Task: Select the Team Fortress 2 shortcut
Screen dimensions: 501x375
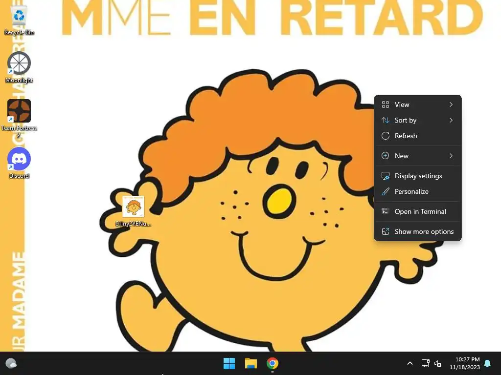Action: [x=19, y=119]
